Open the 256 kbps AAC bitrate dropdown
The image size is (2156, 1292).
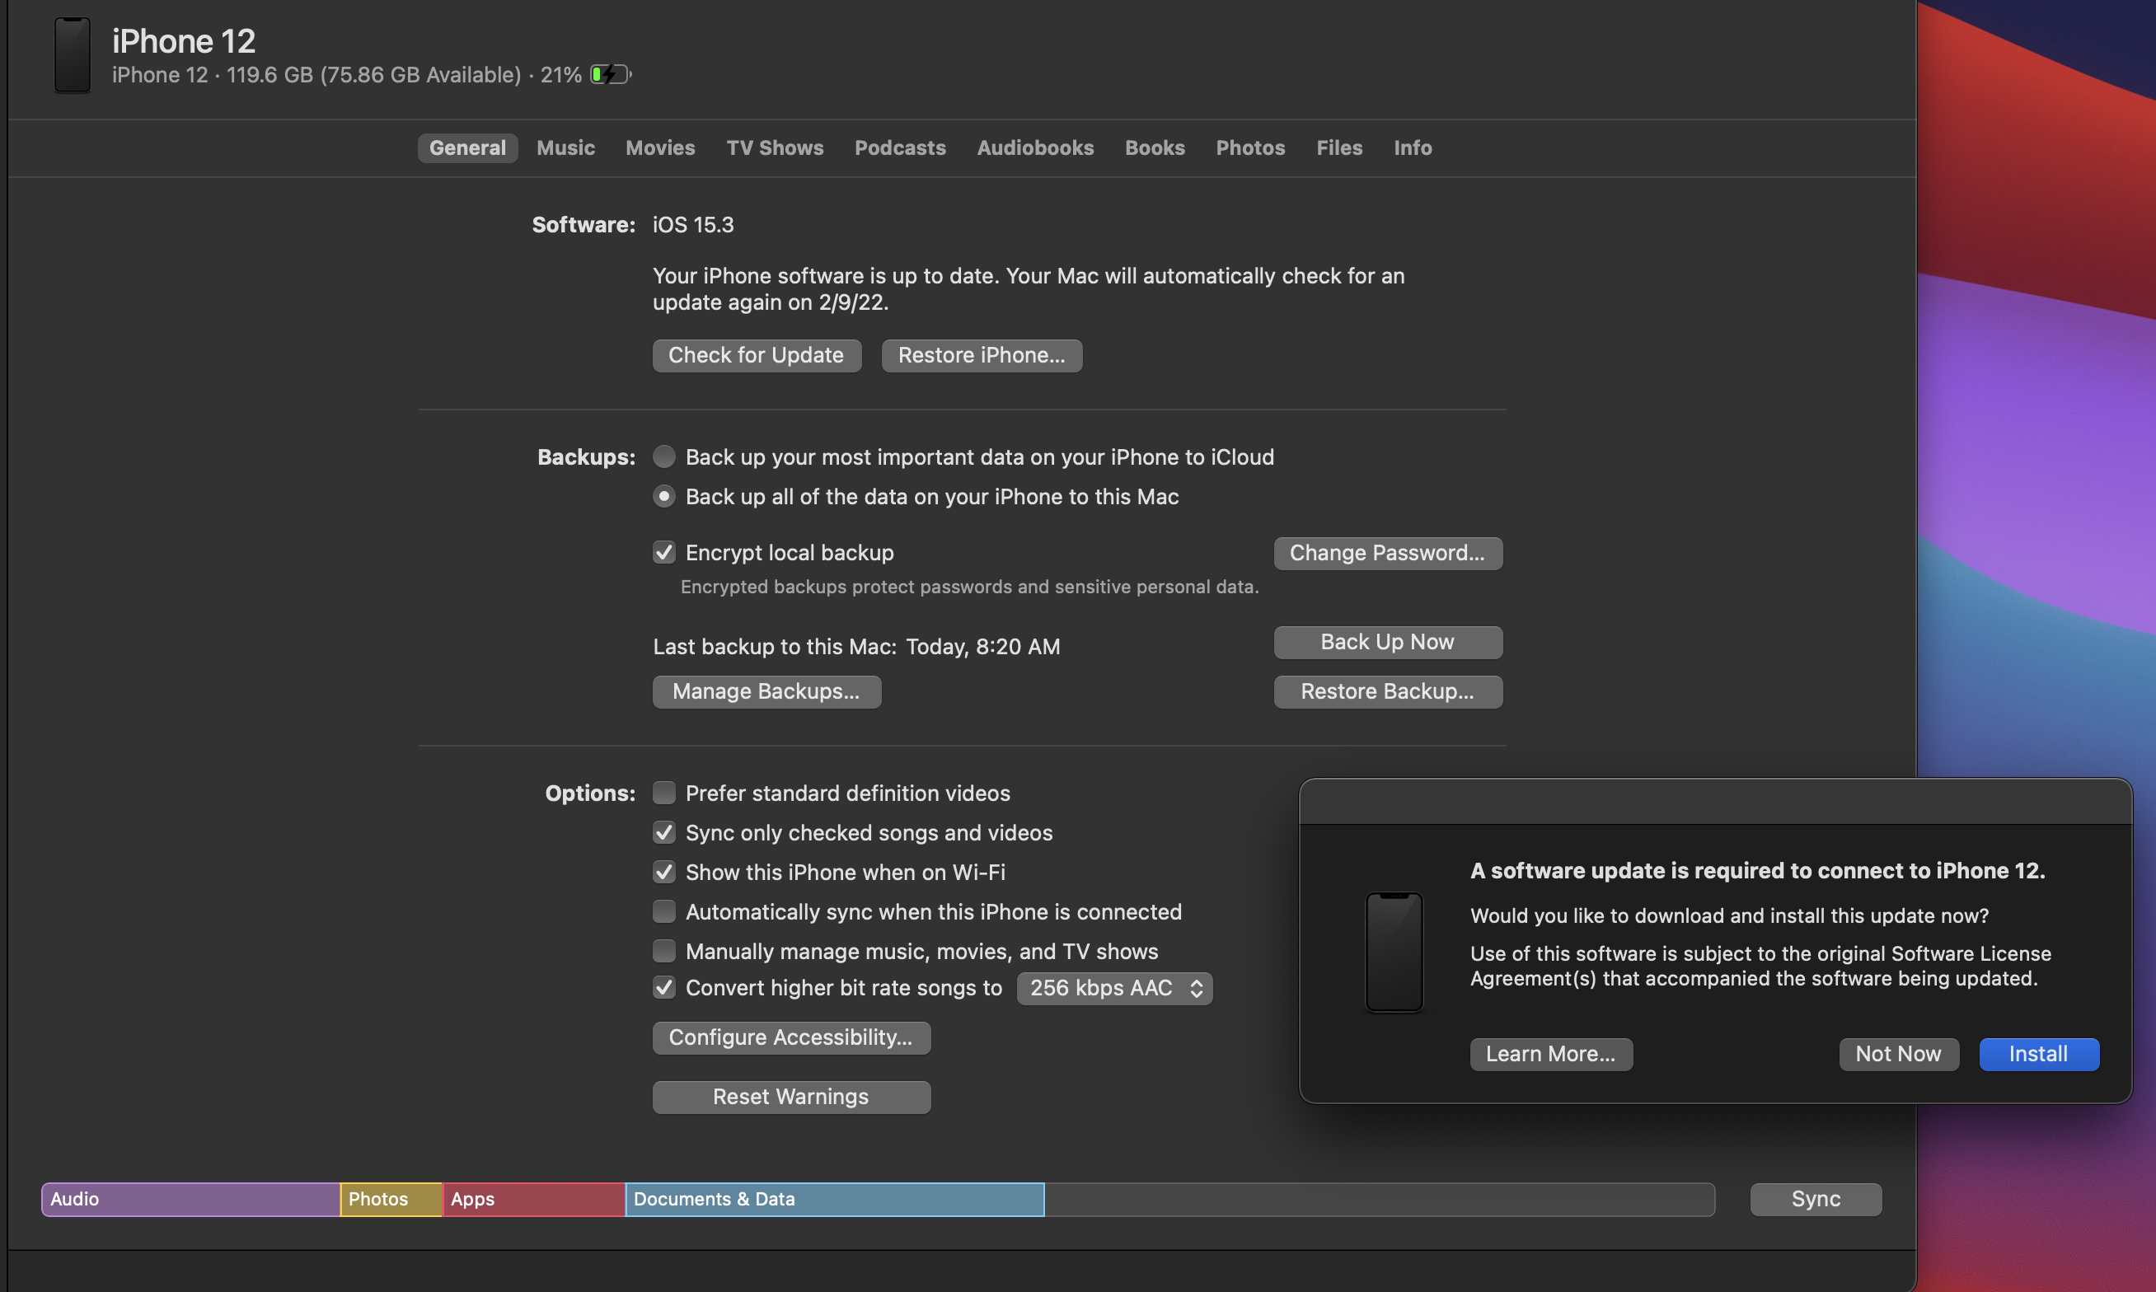coord(1114,988)
